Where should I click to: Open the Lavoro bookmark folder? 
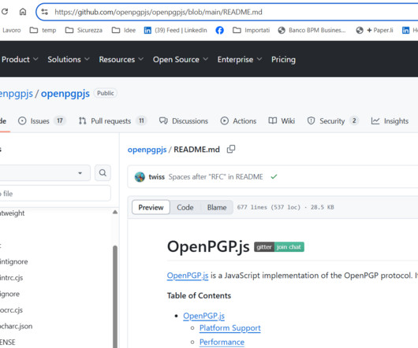tap(11, 30)
